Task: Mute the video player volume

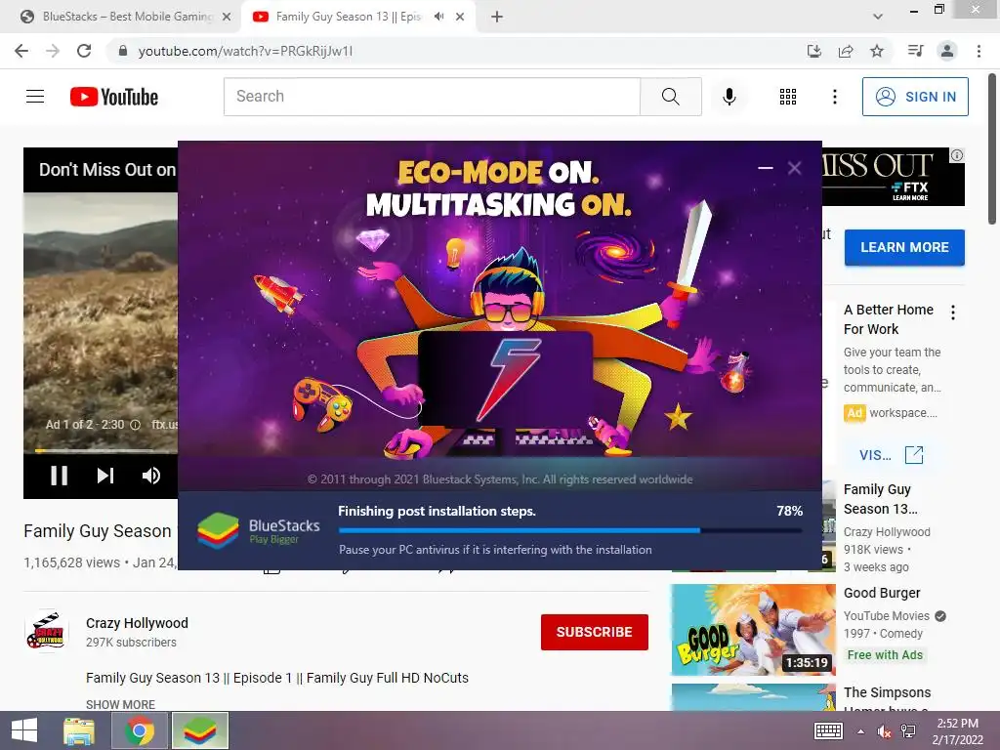Action: click(x=151, y=476)
